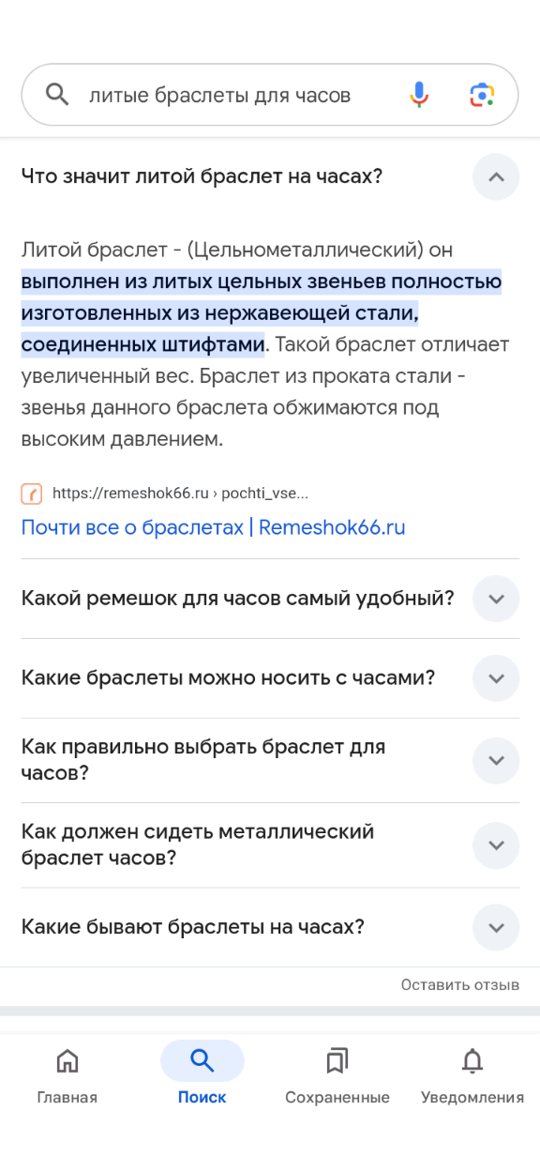Expand 'Какие браслеты можно носить с часами?'
The width and height of the screenshot is (540, 1171).
pos(496,678)
